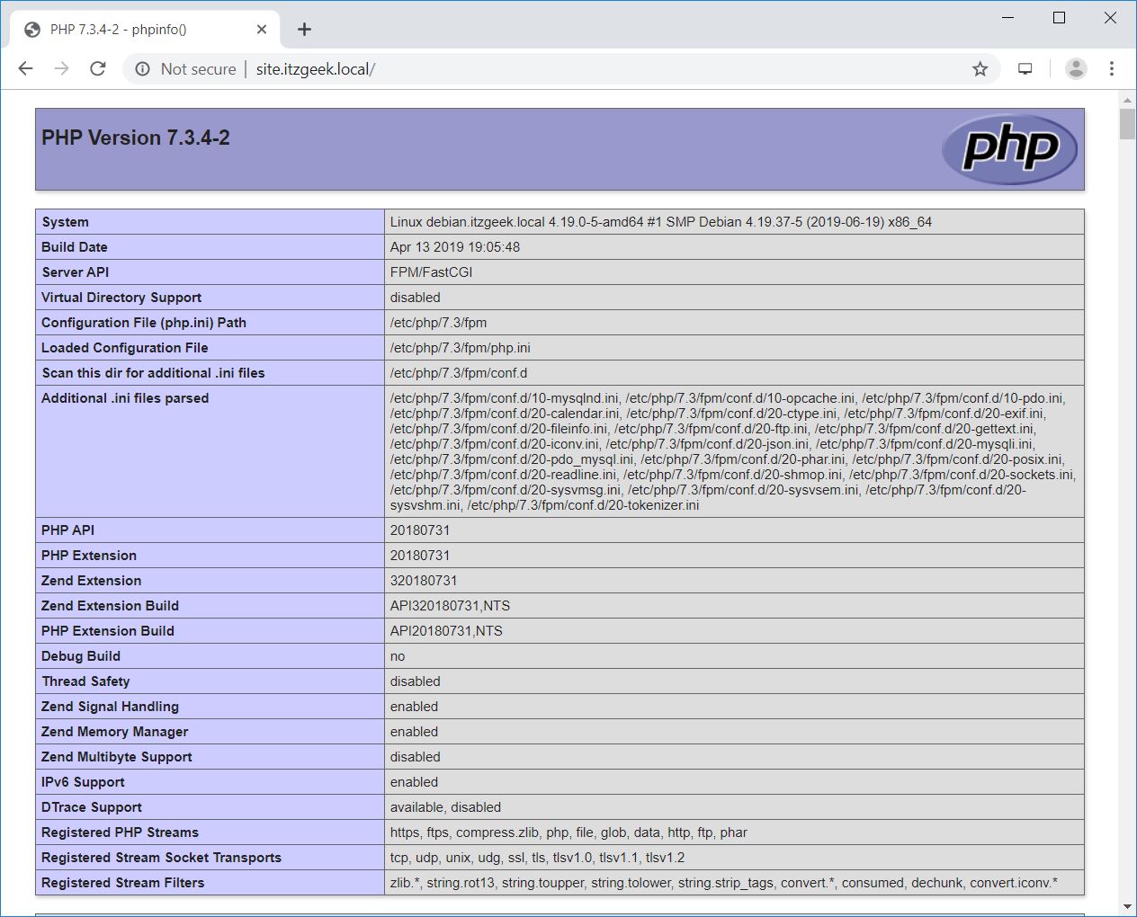
Task: Click the Zend Extension Build label
Action: pyautogui.click(x=110, y=606)
